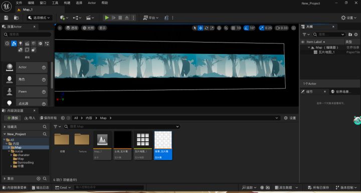Open the add-content cube plus dropdown
361x193 pixels.
(x=64, y=17)
